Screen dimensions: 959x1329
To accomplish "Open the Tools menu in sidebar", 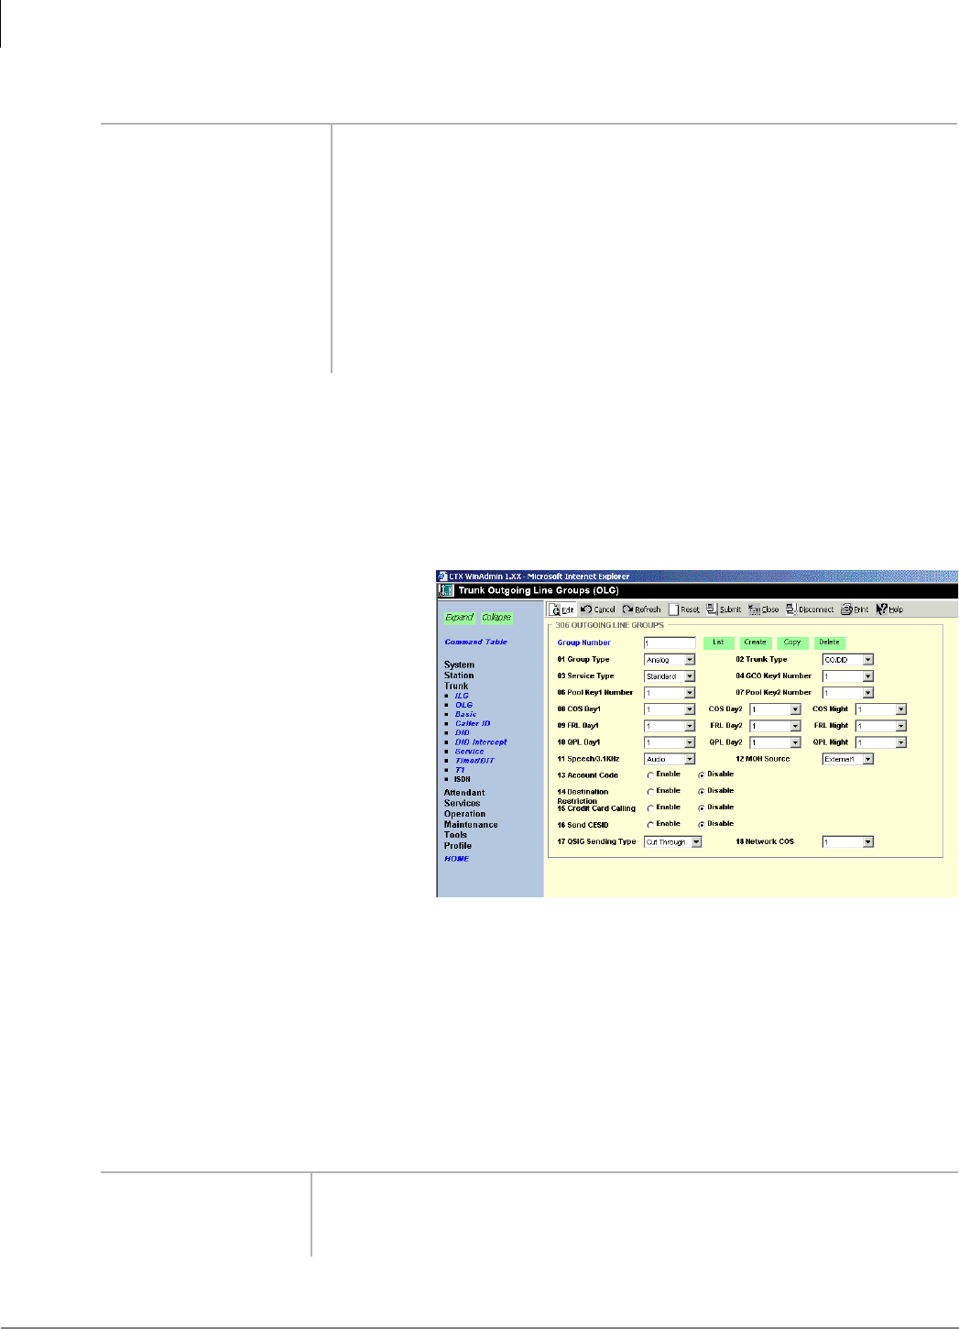I will click(x=455, y=835).
